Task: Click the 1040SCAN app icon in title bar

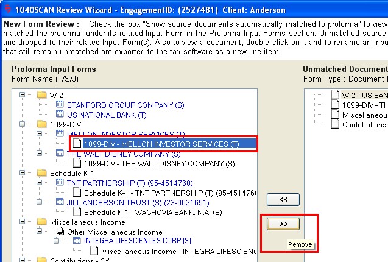Action: click(8, 9)
